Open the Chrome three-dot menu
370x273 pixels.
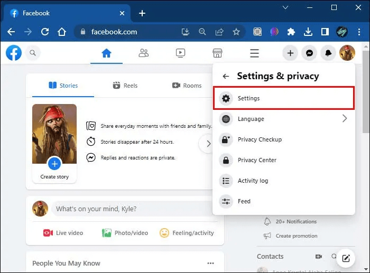(x=359, y=32)
